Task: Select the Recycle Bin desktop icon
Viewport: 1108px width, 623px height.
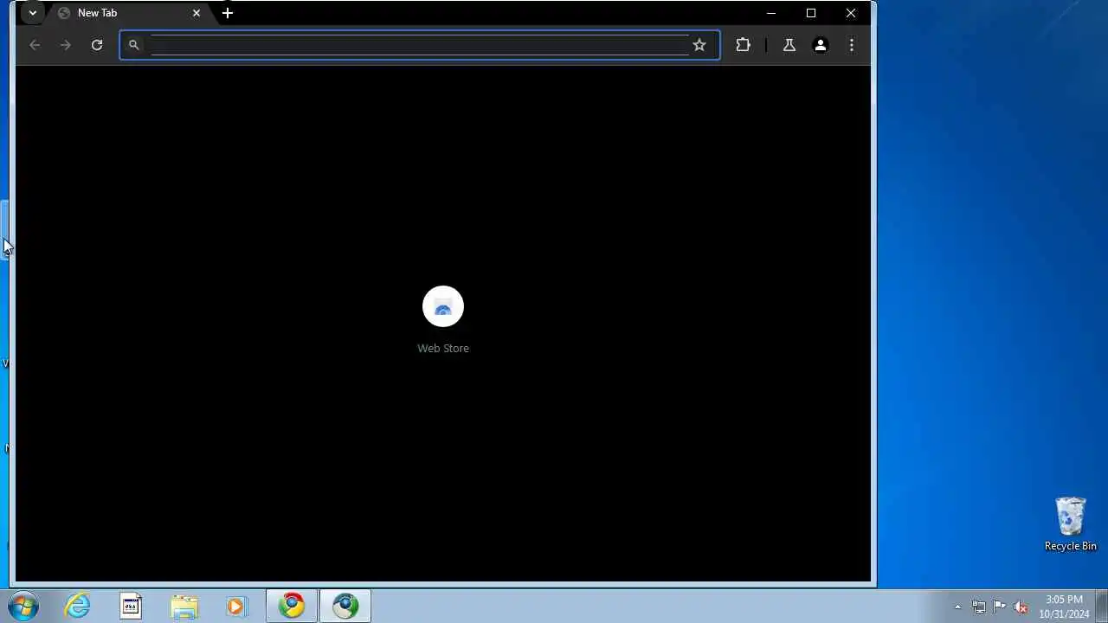Action: tap(1071, 523)
